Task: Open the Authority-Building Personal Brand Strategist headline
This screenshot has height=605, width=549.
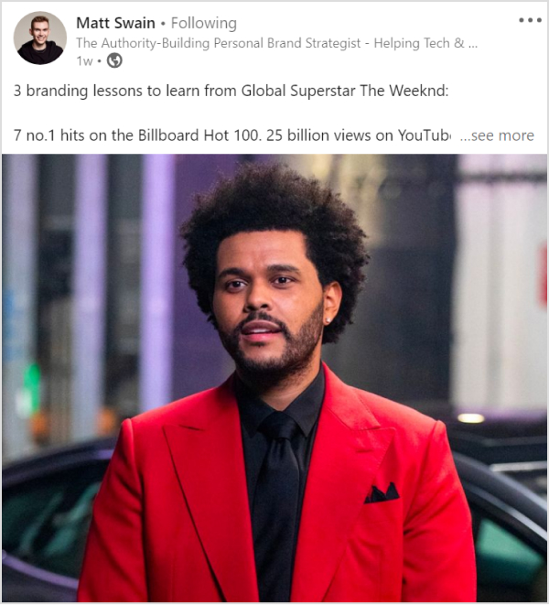Action: 276,43
